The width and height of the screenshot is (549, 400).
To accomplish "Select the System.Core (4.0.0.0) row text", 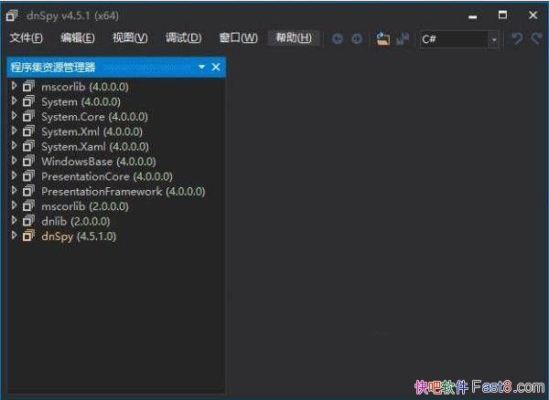I will [x=94, y=117].
